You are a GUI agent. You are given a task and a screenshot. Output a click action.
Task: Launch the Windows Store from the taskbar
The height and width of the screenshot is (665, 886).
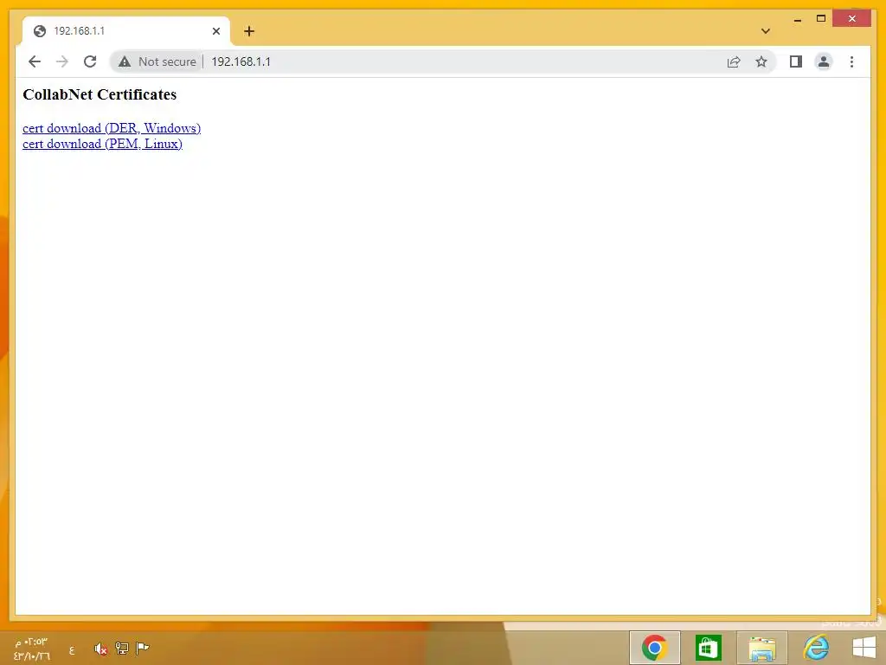708,648
